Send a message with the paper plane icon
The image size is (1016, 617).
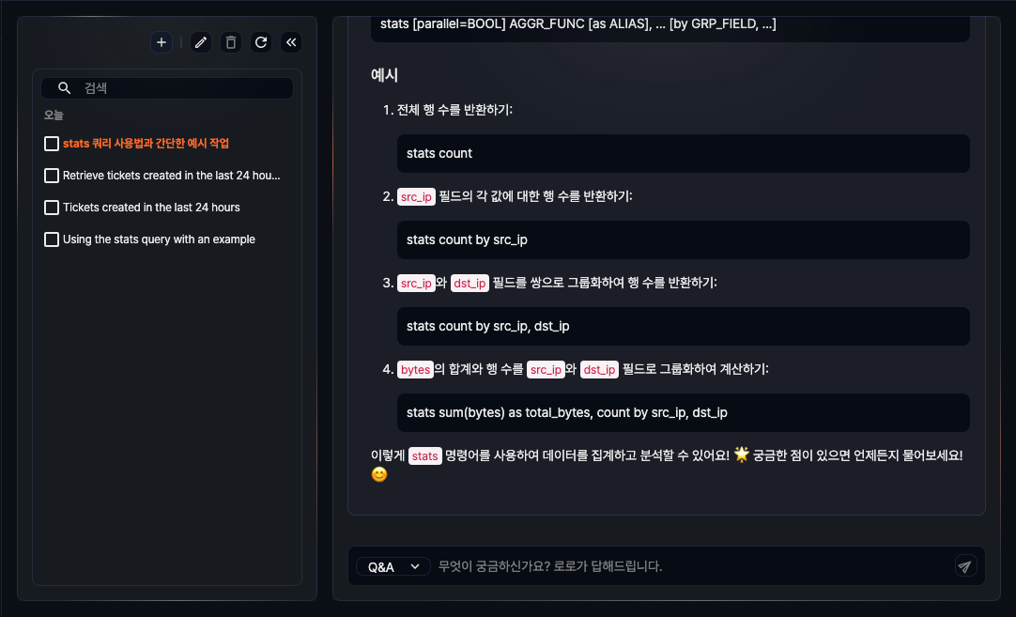(965, 565)
